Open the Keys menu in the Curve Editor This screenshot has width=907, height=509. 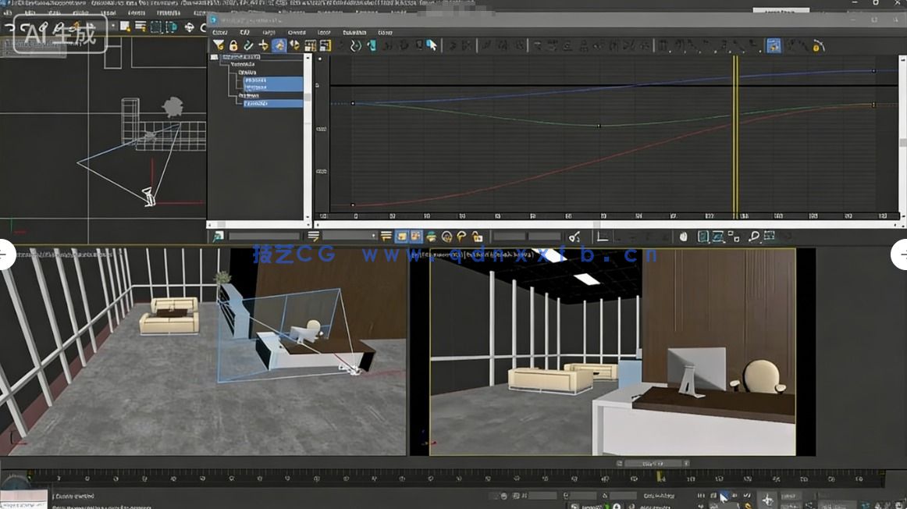[x=323, y=32]
